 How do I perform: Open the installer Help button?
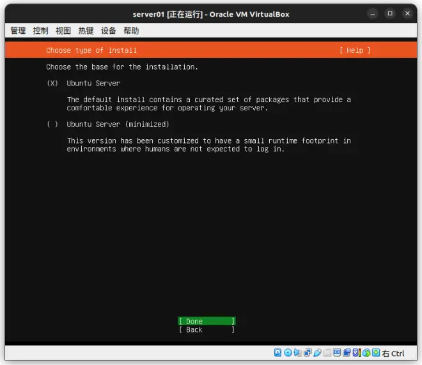pyautogui.click(x=355, y=50)
